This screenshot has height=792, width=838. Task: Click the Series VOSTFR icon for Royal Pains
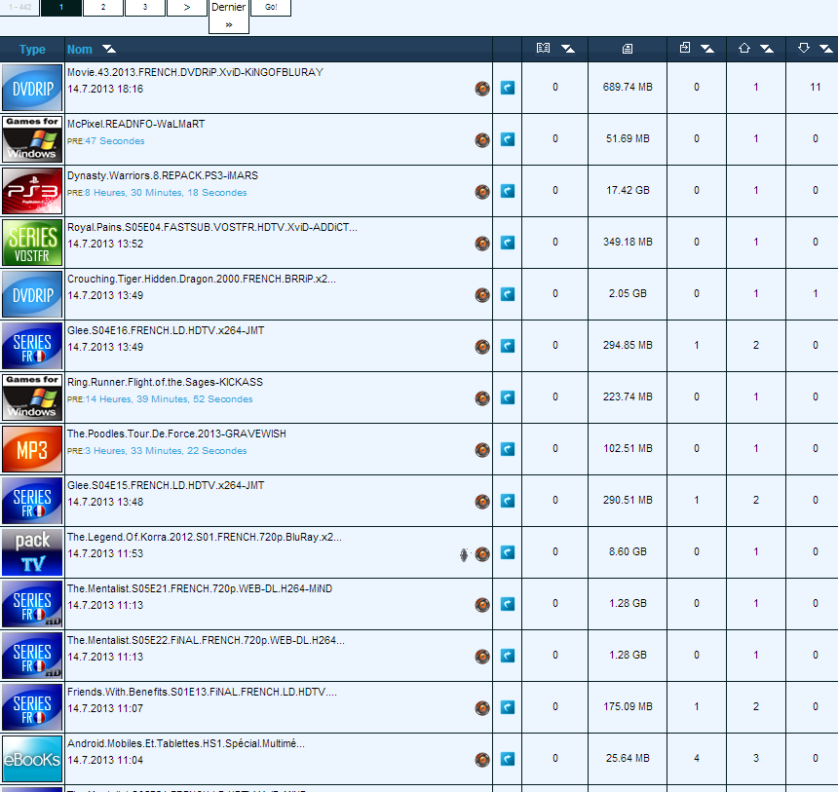(x=32, y=243)
